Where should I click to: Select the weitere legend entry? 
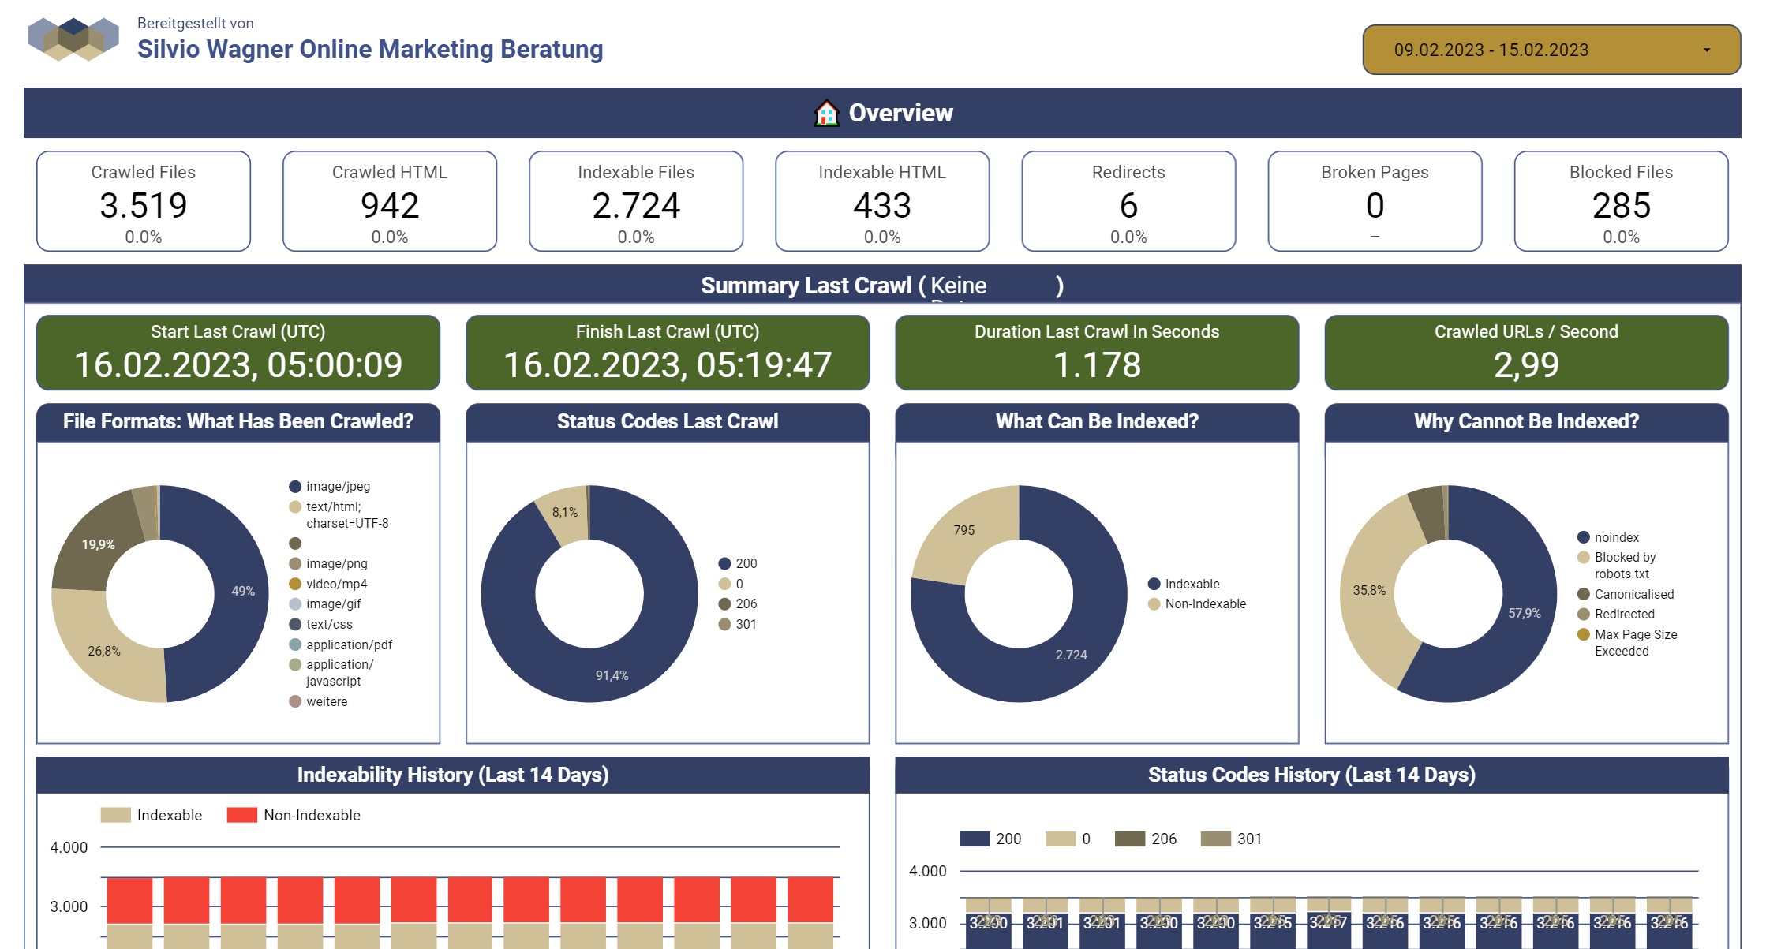(319, 701)
